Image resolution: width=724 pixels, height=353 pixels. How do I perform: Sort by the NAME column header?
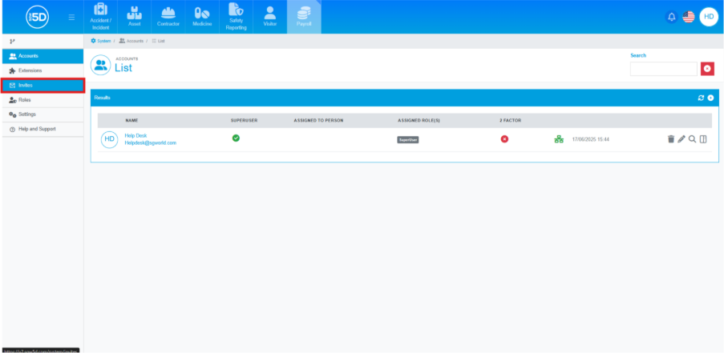click(x=131, y=120)
